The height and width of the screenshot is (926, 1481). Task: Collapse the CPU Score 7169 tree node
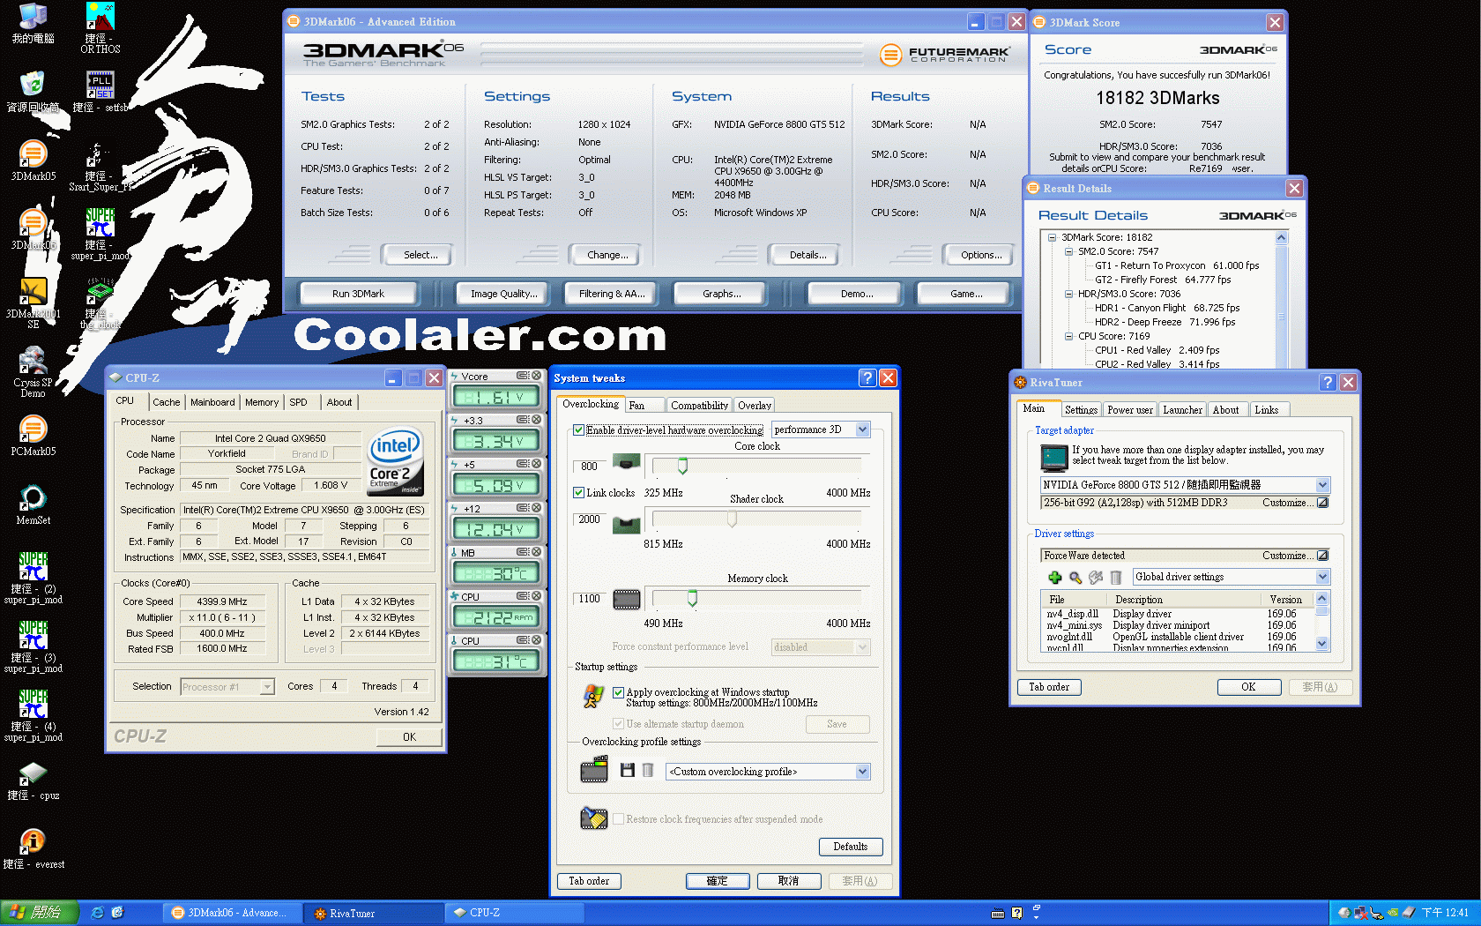(1068, 336)
